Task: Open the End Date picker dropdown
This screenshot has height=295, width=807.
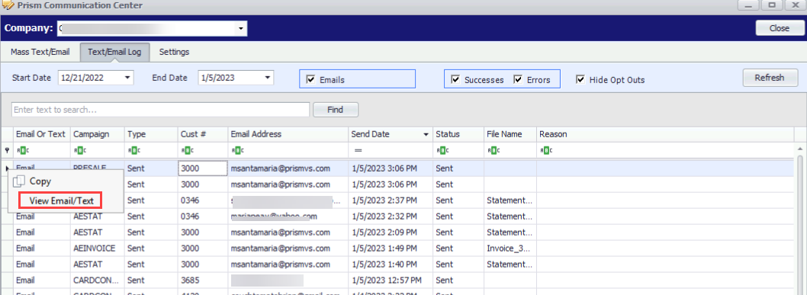Action: [268, 78]
